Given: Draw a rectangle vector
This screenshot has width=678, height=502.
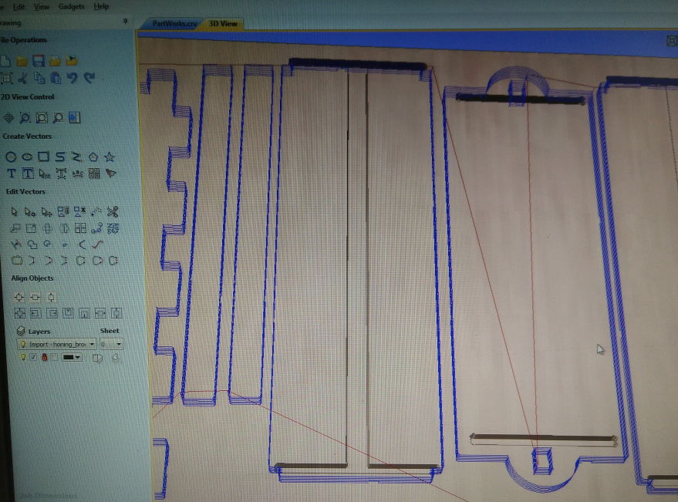Looking at the screenshot, I should point(43,157).
